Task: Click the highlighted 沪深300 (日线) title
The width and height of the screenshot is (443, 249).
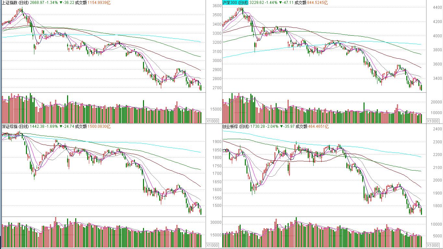Action: pos(235,3)
